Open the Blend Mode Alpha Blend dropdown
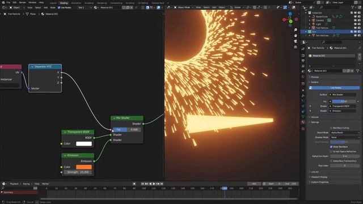 pyautogui.click(x=345, y=133)
